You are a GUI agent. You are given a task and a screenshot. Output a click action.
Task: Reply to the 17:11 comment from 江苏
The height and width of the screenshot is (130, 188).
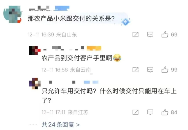[150, 112]
